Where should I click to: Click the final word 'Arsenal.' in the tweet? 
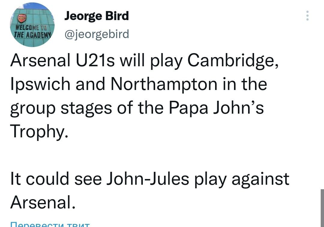pyautogui.click(x=42, y=202)
